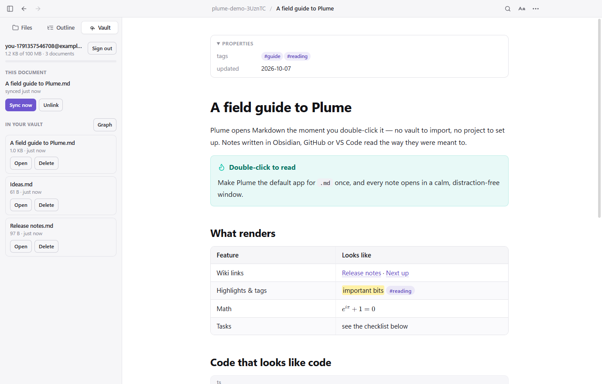Click the 'Highlights & tags' table cell
The width and height of the screenshot is (602, 384).
click(273, 291)
